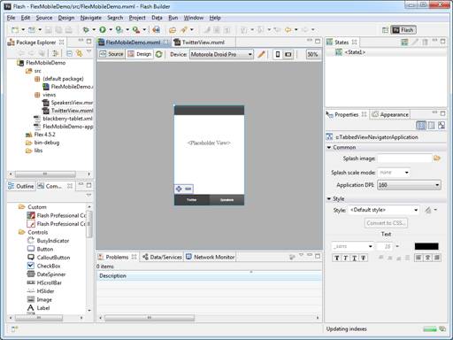Screen dimensions: 453x340
Task: Click the External Tools run icon
Action: click(135, 29)
